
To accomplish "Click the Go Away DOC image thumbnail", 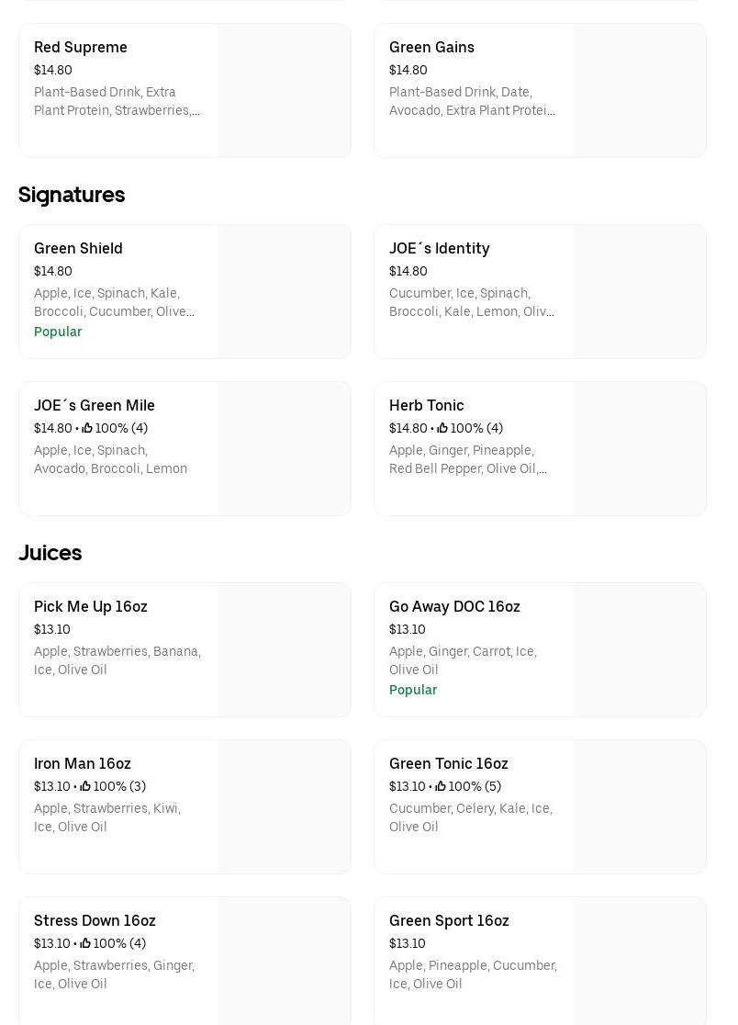I will coord(639,650).
